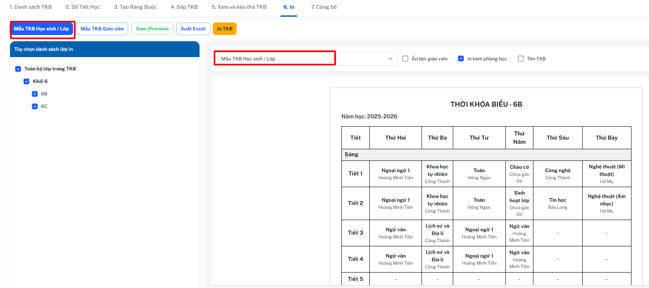Toggle the "Khối 6" checkbox
The height and width of the screenshot is (288, 649).
tap(26, 81)
